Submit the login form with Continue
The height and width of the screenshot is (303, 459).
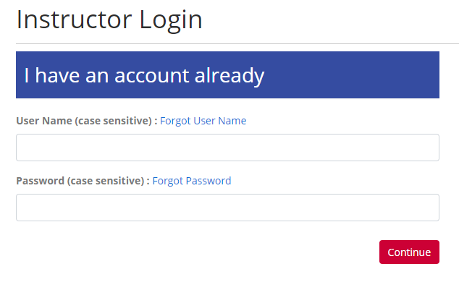[409, 252]
